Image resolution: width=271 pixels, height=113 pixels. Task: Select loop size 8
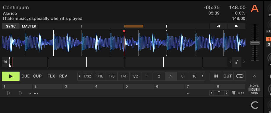pyautogui.click(x=183, y=76)
